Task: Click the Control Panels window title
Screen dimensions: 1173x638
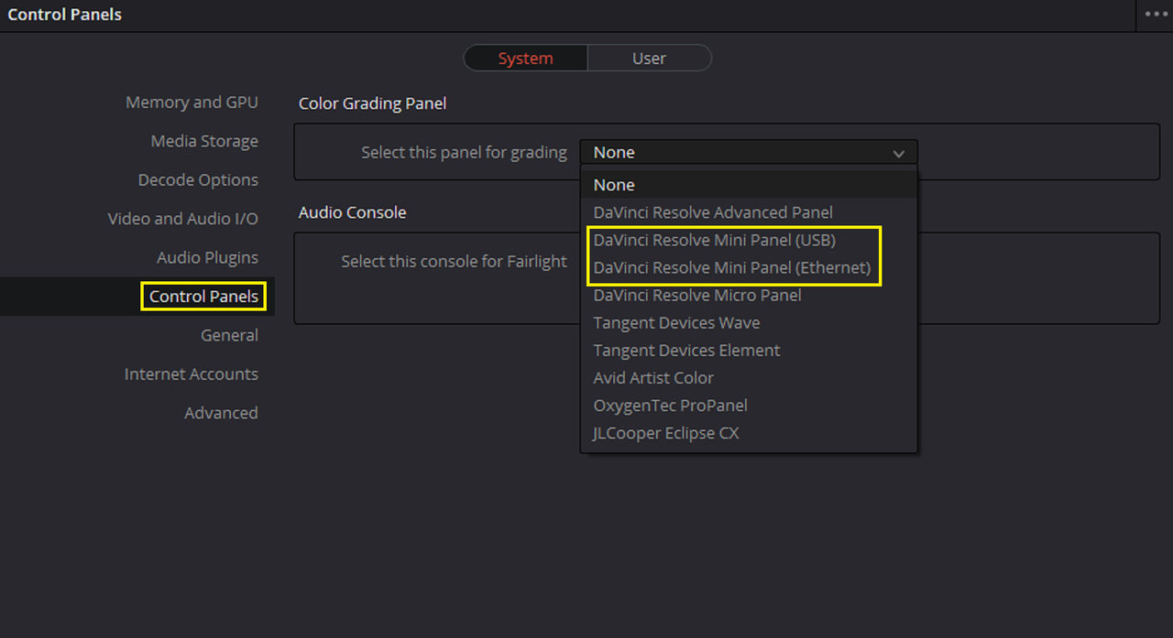Action: [x=64, y=15]
